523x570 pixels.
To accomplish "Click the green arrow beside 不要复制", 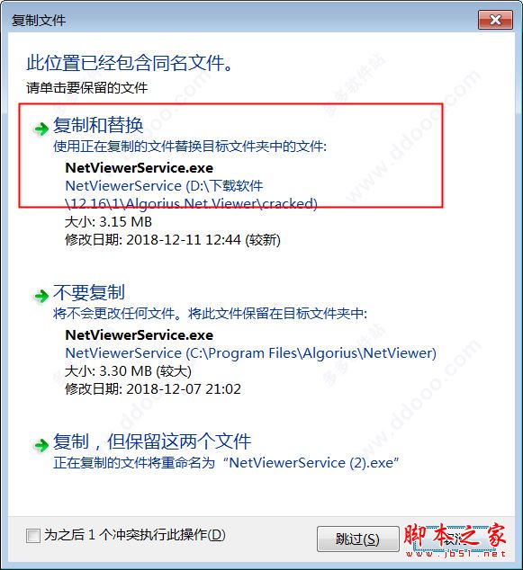I will tap(41, 296).
